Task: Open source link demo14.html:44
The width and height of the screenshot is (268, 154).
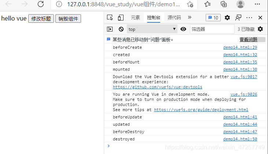Action: [x=240, y=124]
